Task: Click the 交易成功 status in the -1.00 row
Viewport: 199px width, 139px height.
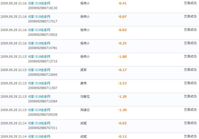Action: 190,56
